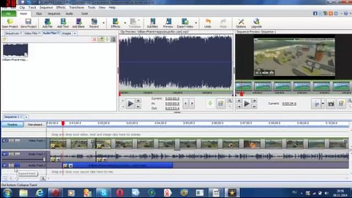The width and height of the screenshot is (352, 198).
Task: Open the Subtitles tool
Action: [x=152, y=23]
